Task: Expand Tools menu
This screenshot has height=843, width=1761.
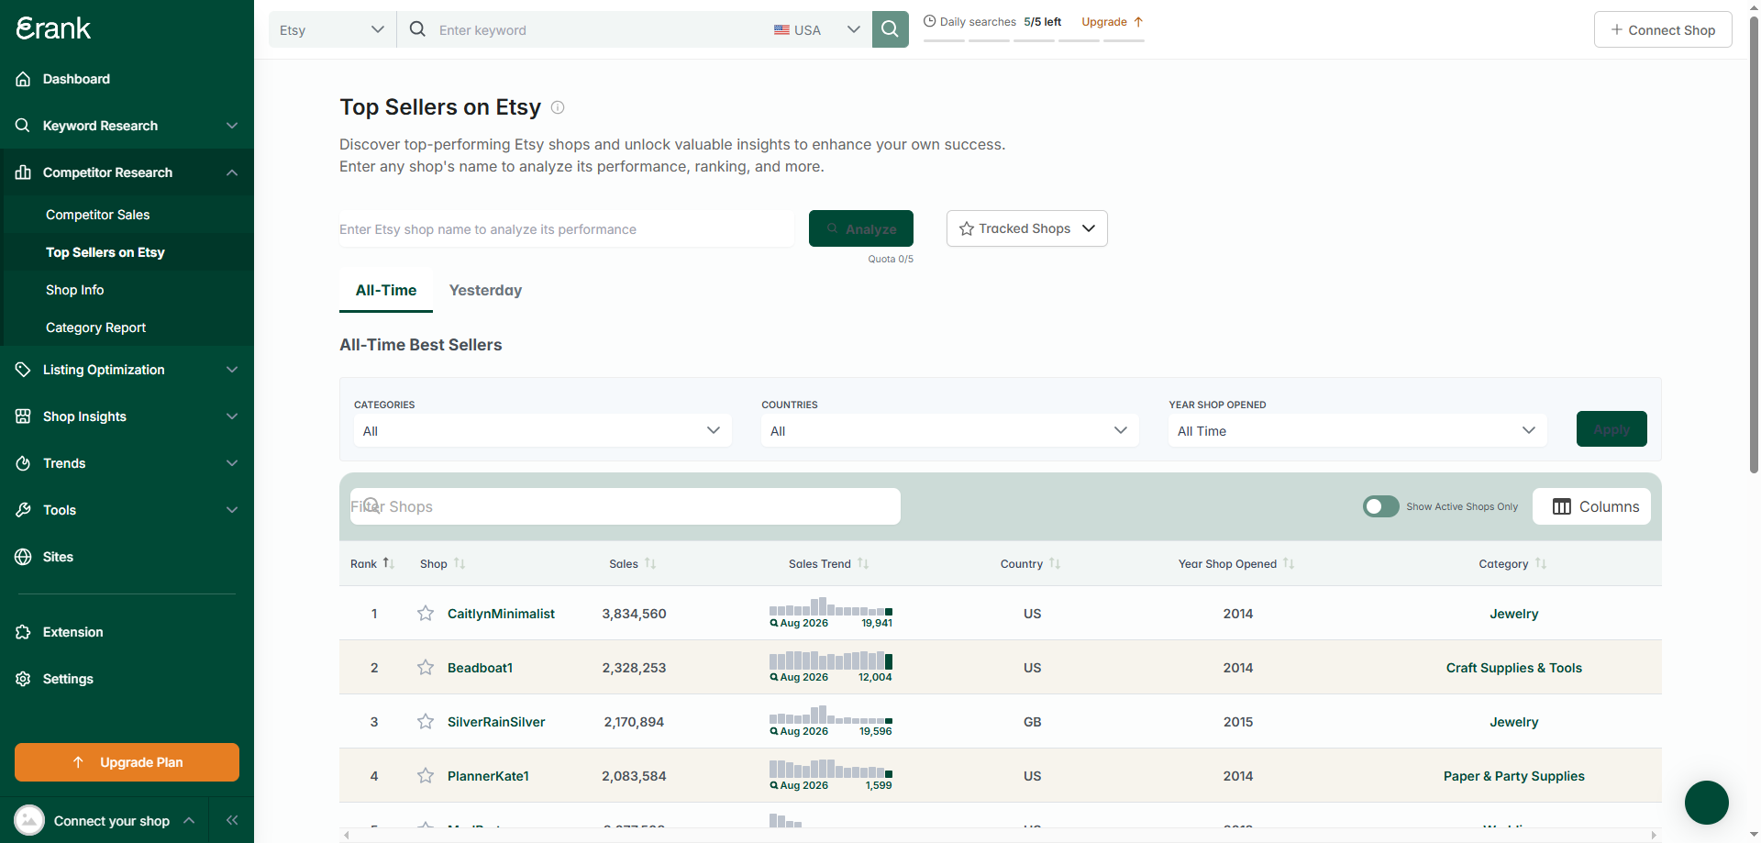Action: [127, 510]
